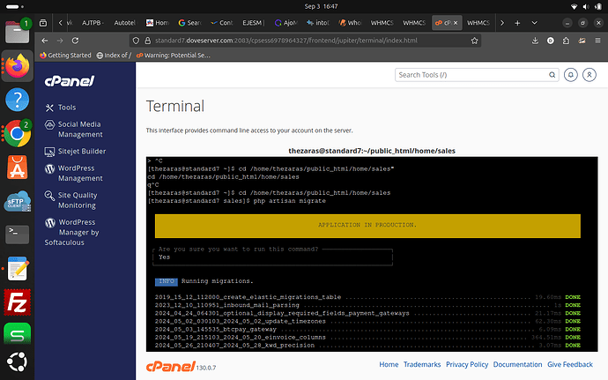Viewport: 608px width, 380px height.
Task: Open Ubuntu Software store icon
Action: pyautogui.click(x=17, y=168)
